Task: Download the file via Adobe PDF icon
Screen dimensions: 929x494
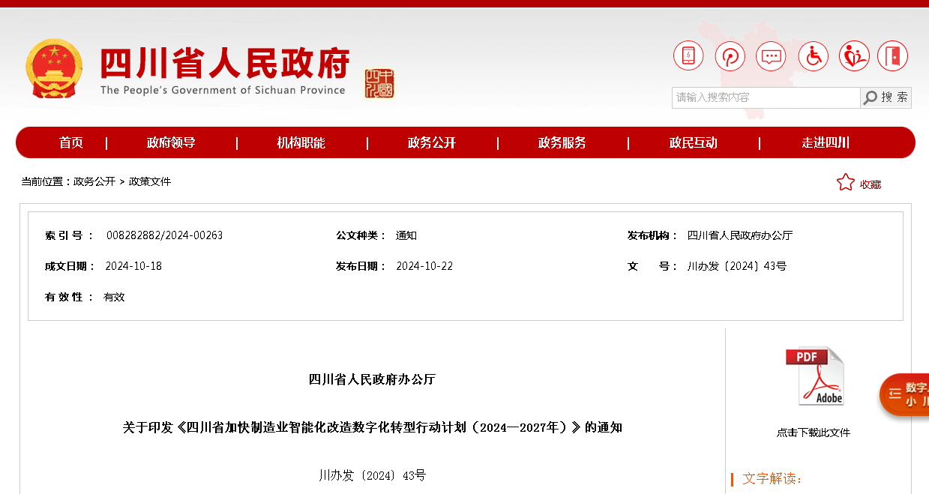Action: tap(814, 376)
